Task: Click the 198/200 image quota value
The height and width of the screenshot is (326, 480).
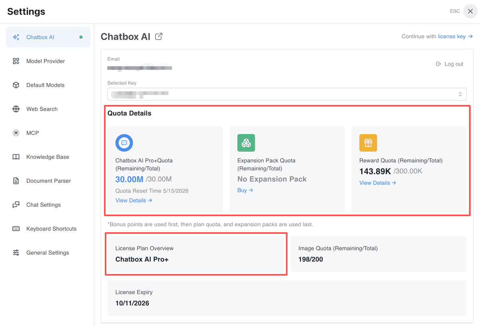Action: coord(311,259)
